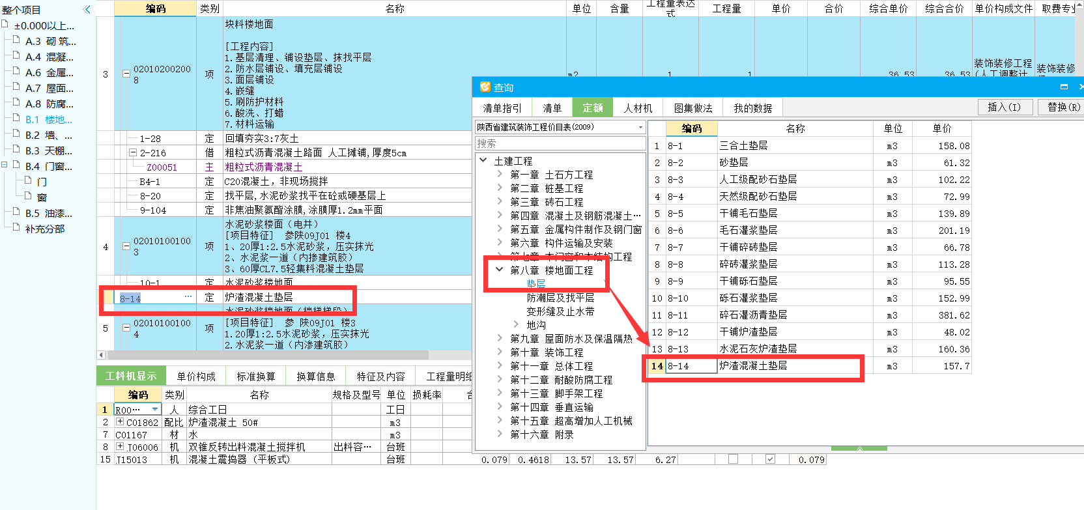Collapse the 整个项目 side panel with double-arrow icon
This screenshot has width=1084, height=510.
tap(87, 9)
